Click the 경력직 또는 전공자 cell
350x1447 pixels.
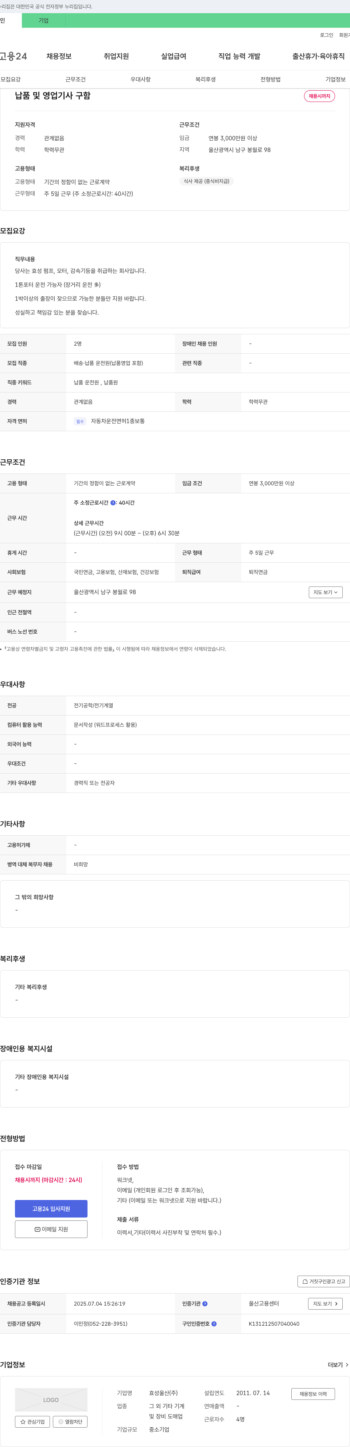[94, 783]
